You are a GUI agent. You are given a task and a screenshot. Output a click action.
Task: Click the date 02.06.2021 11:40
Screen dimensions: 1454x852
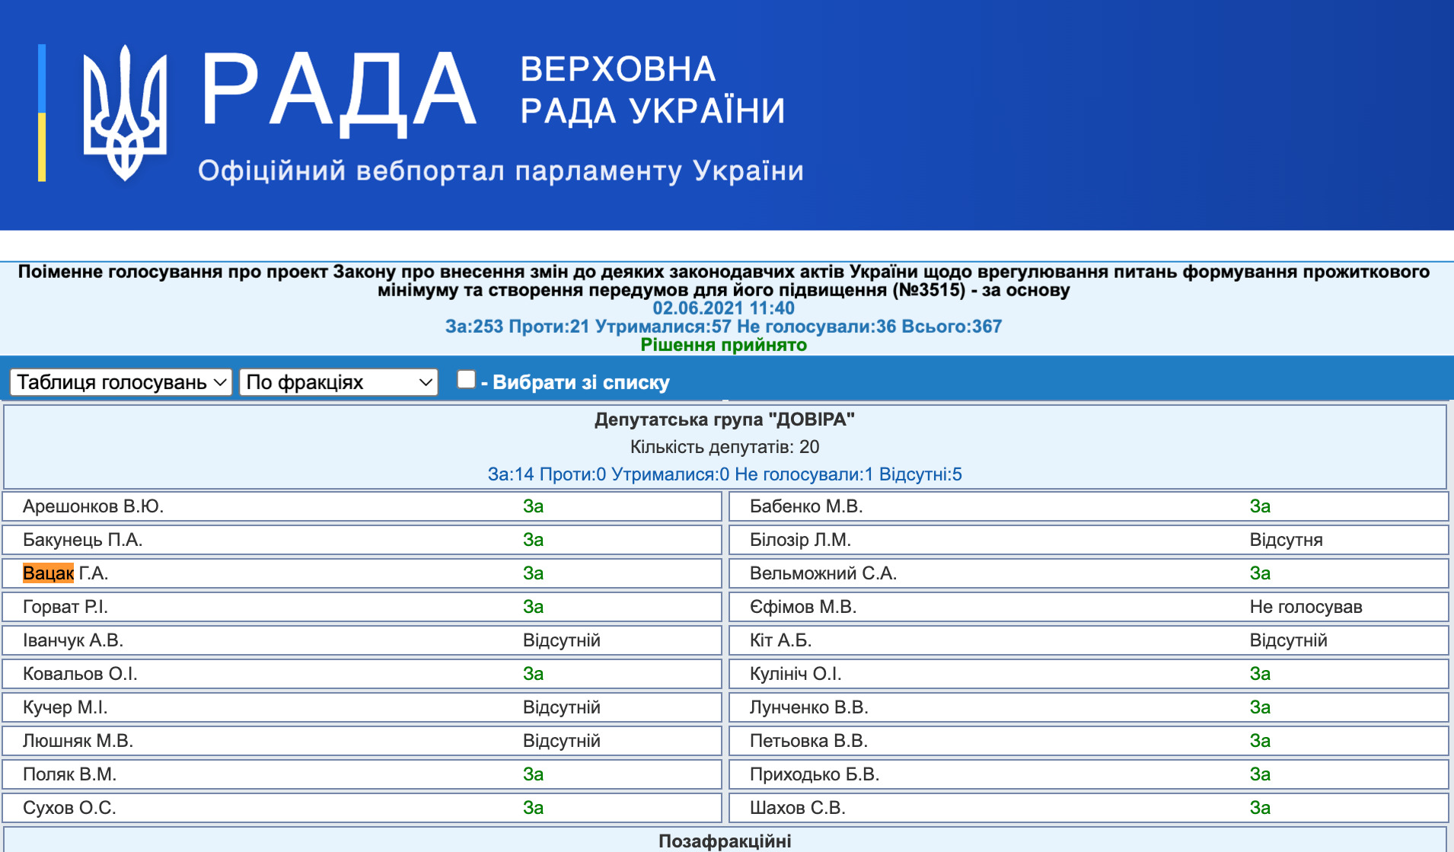(x=723, y=308)
